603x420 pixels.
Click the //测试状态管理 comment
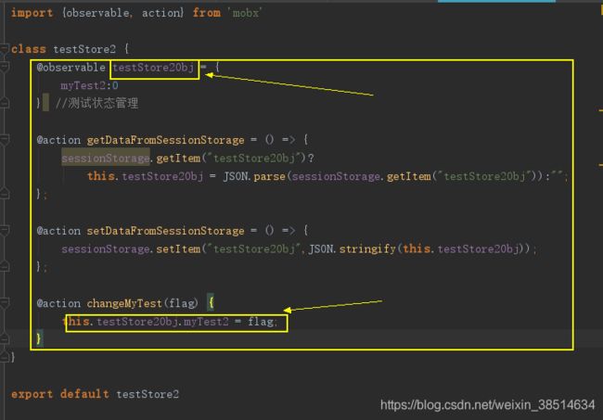(96, 103)
